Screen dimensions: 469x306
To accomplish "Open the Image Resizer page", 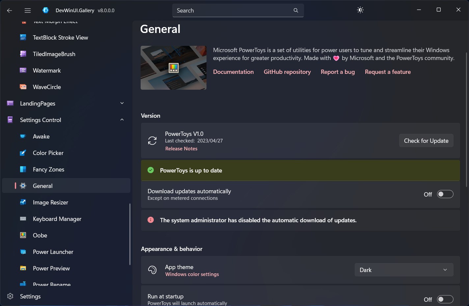I will tap(66, 202).
